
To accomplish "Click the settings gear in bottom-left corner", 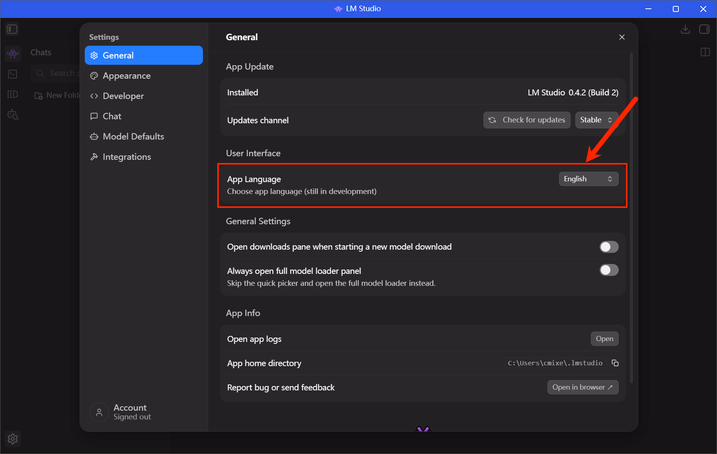I will coord(13,439).
